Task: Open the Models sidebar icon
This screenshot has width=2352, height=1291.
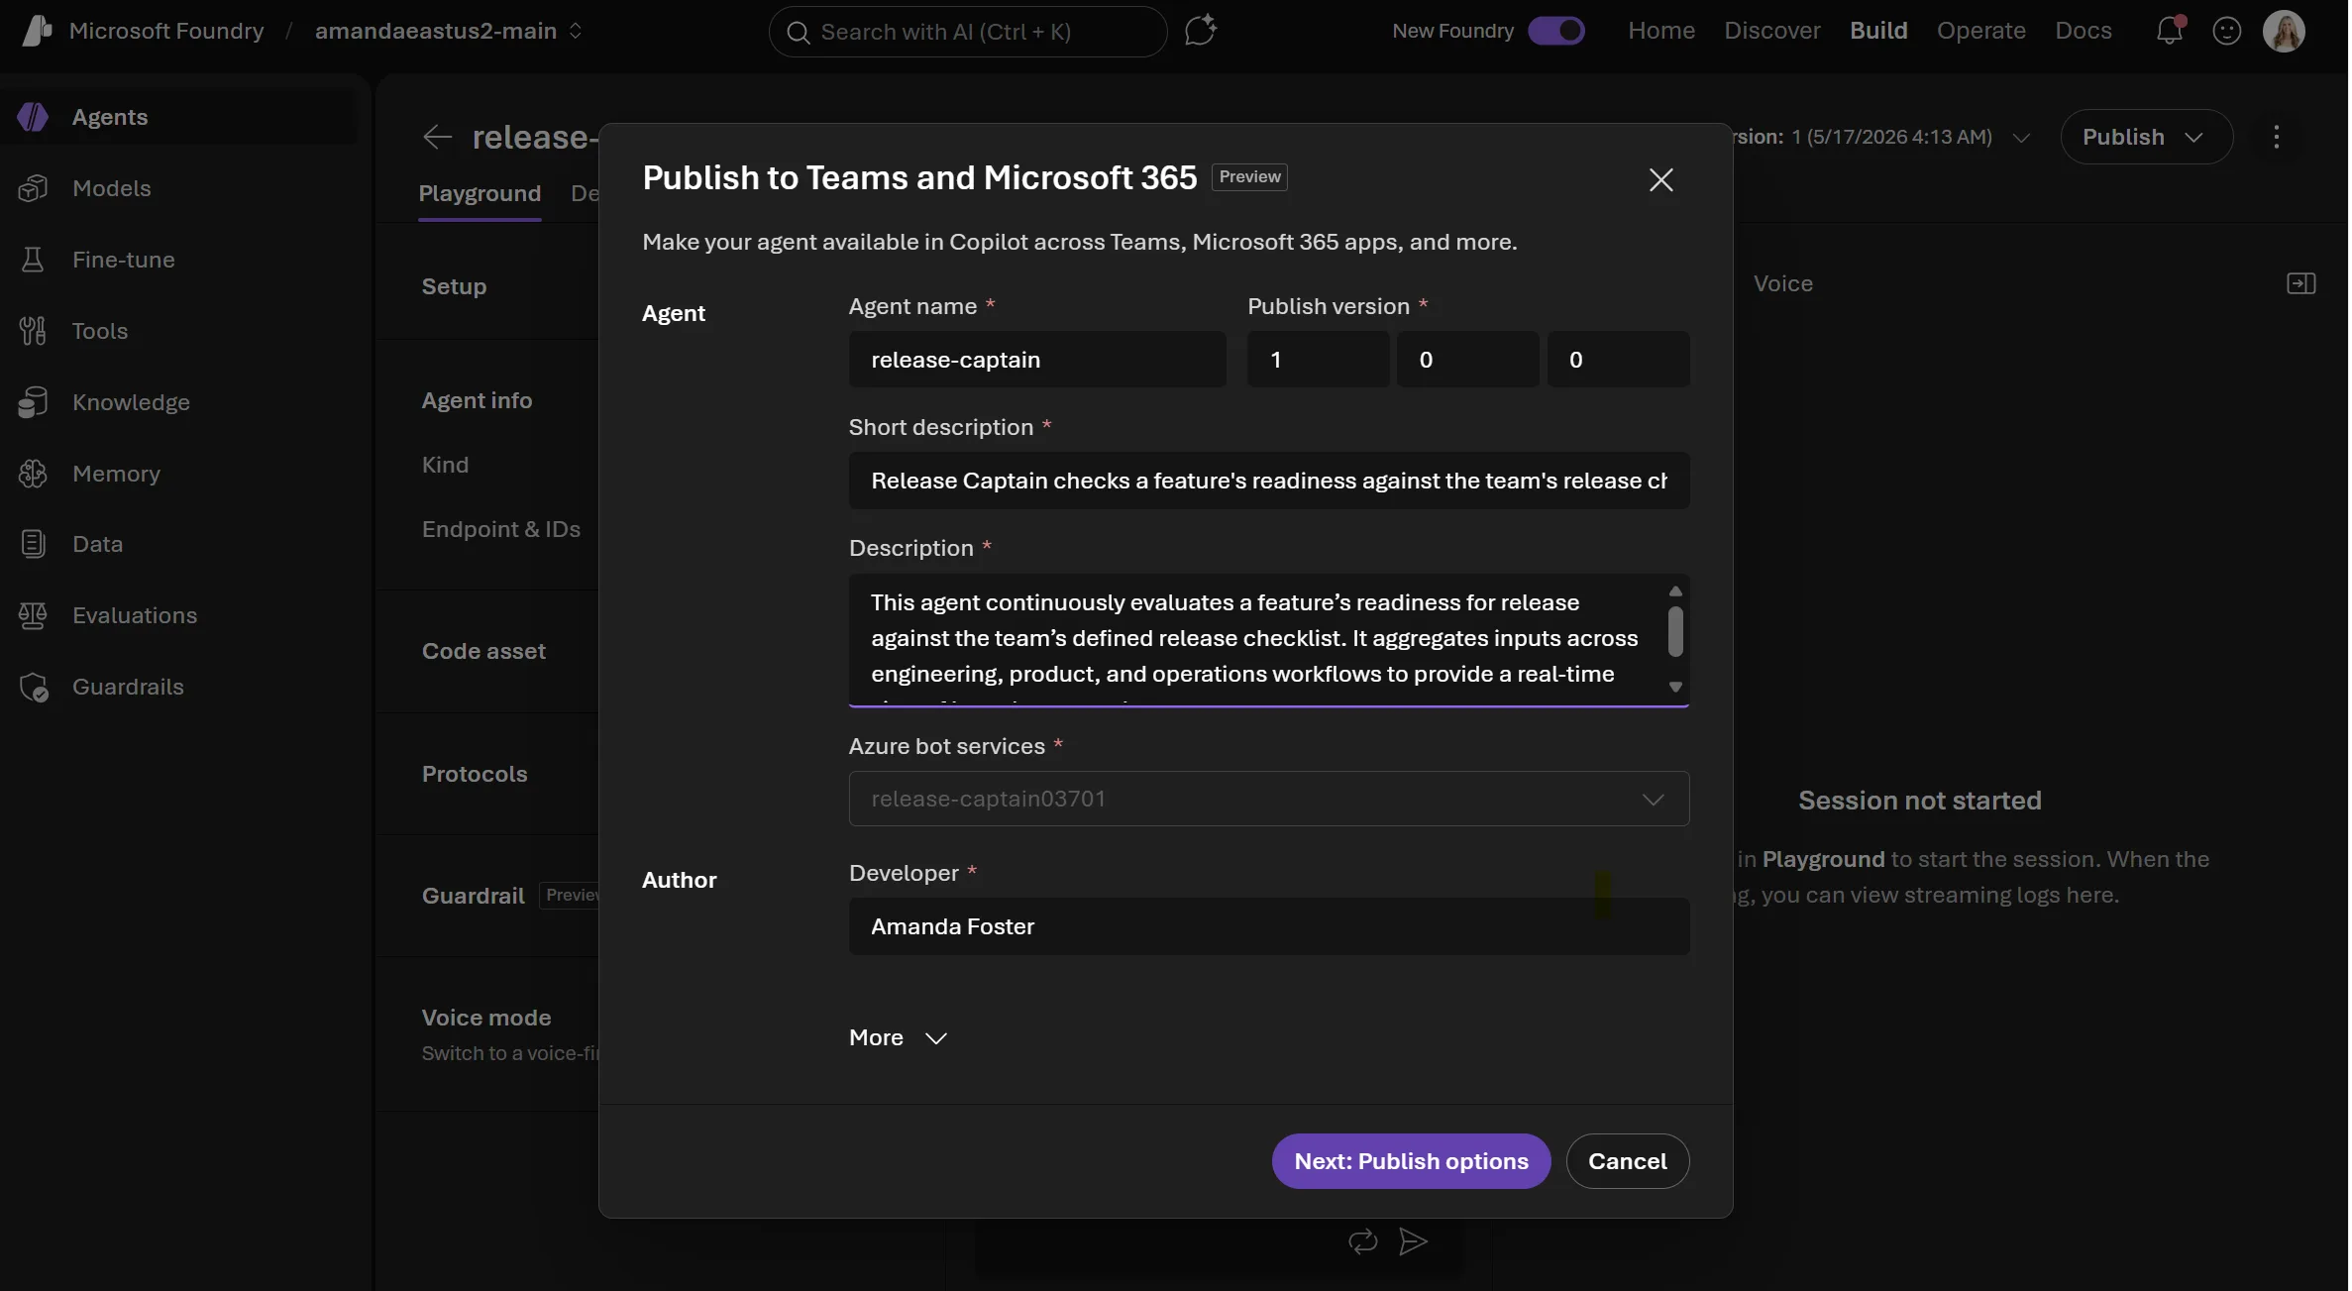Action: point(33,188)
